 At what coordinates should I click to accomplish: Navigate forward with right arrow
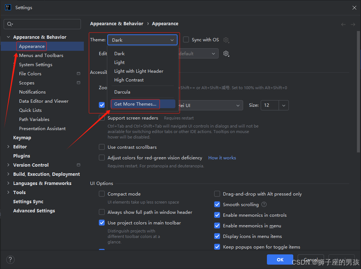353,24
